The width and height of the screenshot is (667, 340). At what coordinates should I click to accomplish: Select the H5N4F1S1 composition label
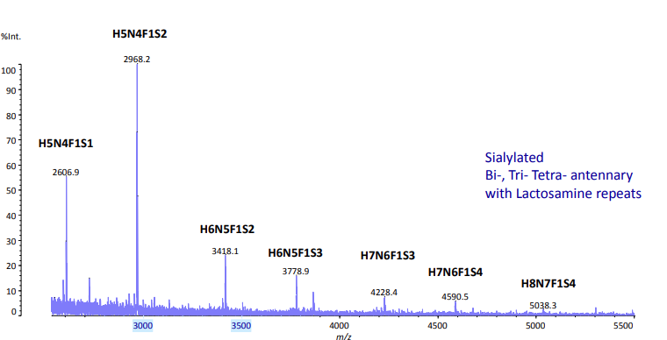click(x=66, y=144)
